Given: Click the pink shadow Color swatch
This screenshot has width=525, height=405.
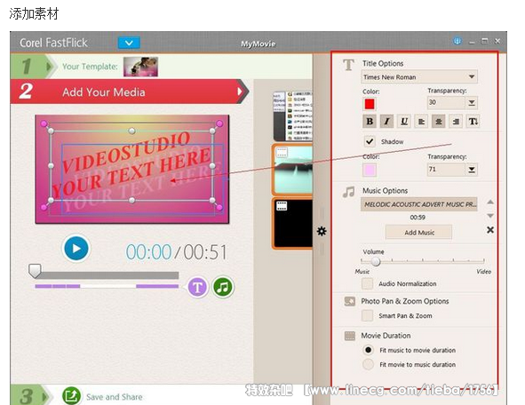Looking at the screenshot, I should click(x=370, y=170).
